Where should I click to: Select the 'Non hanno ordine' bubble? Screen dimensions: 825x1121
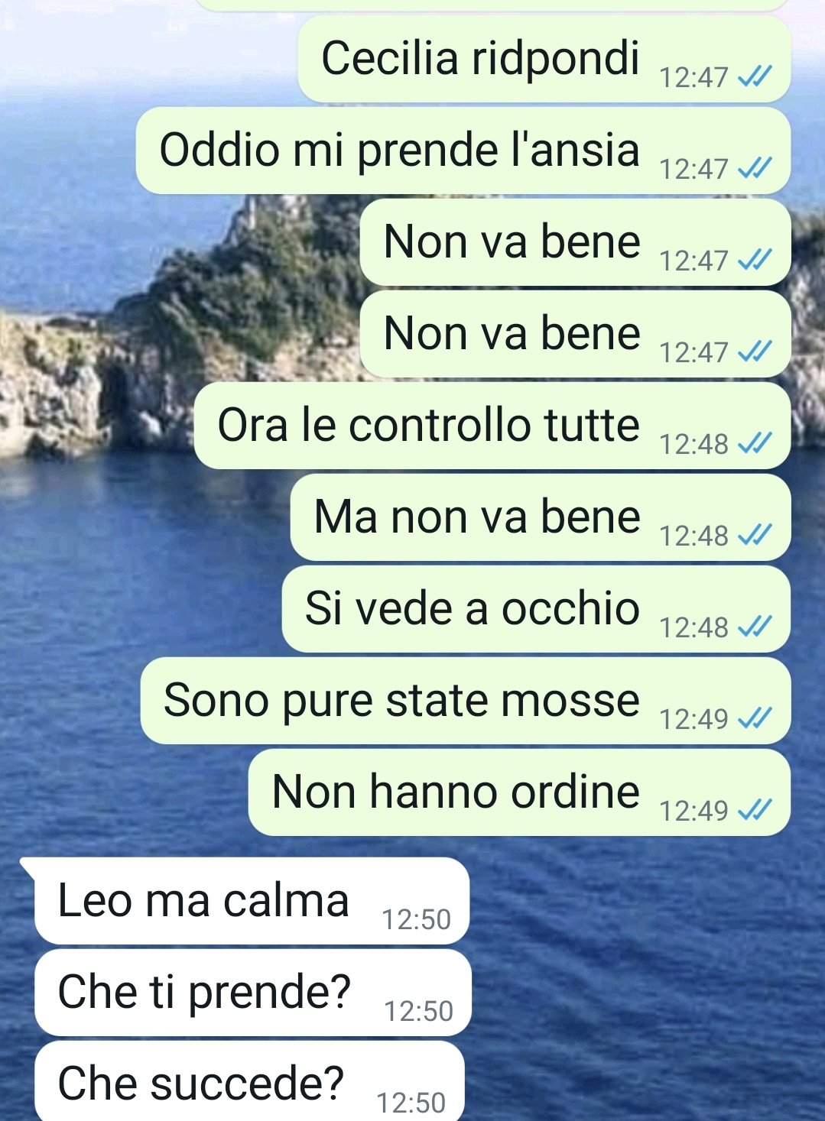pos(519,792)
